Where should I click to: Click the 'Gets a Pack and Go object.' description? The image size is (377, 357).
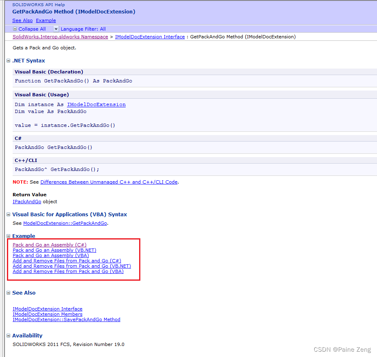click(44, 48)
